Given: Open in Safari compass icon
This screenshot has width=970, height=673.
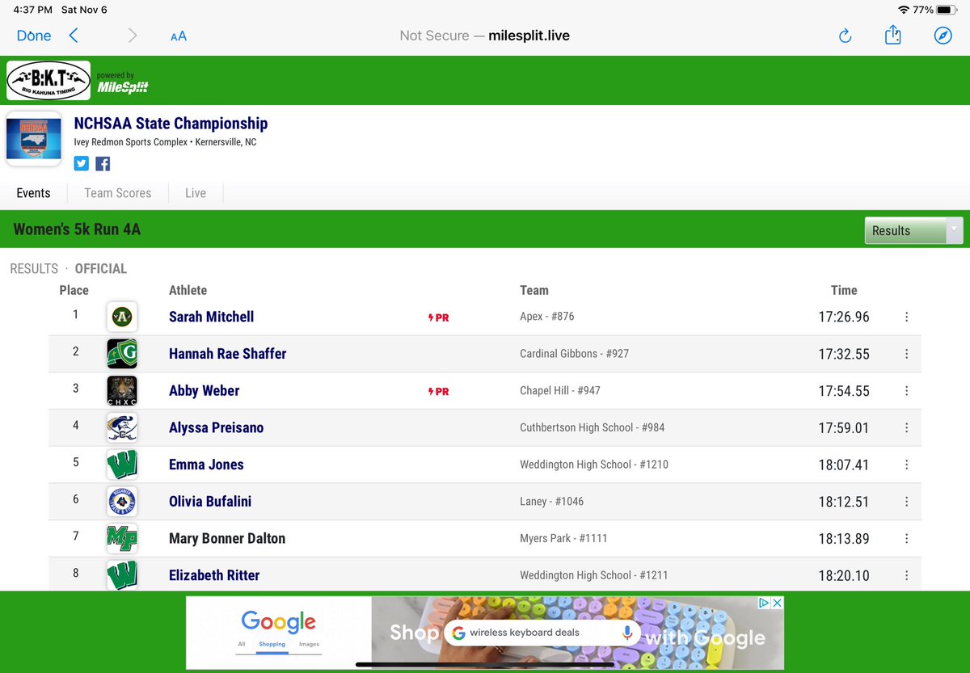Looking at the screenshot, I should click(943, 36).
